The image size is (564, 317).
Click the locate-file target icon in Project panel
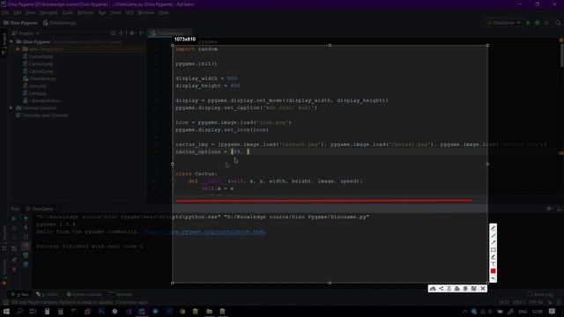(113, 33)
